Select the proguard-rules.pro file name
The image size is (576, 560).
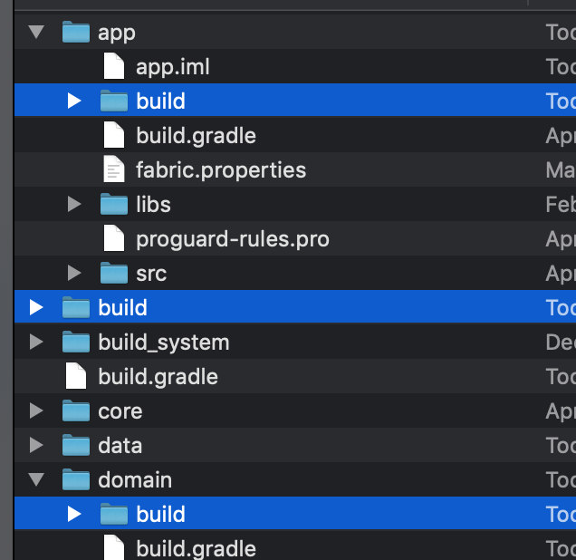point(232,239)
